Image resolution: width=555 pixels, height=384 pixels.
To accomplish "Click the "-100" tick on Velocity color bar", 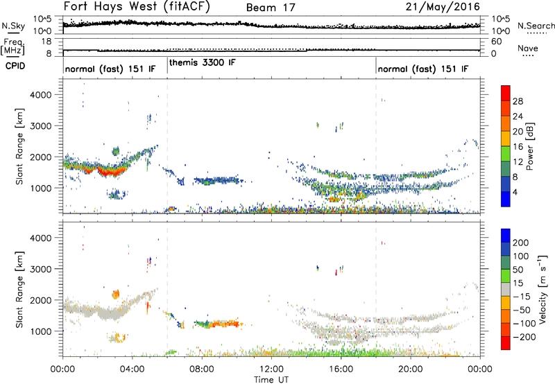I will [x=524, y=324].
